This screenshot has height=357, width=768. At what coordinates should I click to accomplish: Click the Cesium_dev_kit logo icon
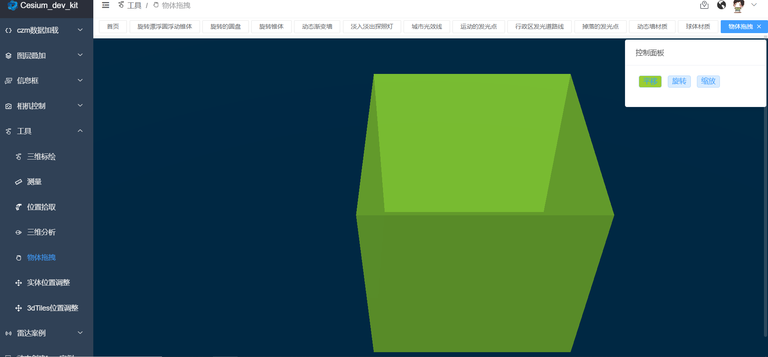coord(13,5)
